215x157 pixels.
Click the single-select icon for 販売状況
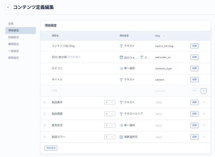pos(121,125)
